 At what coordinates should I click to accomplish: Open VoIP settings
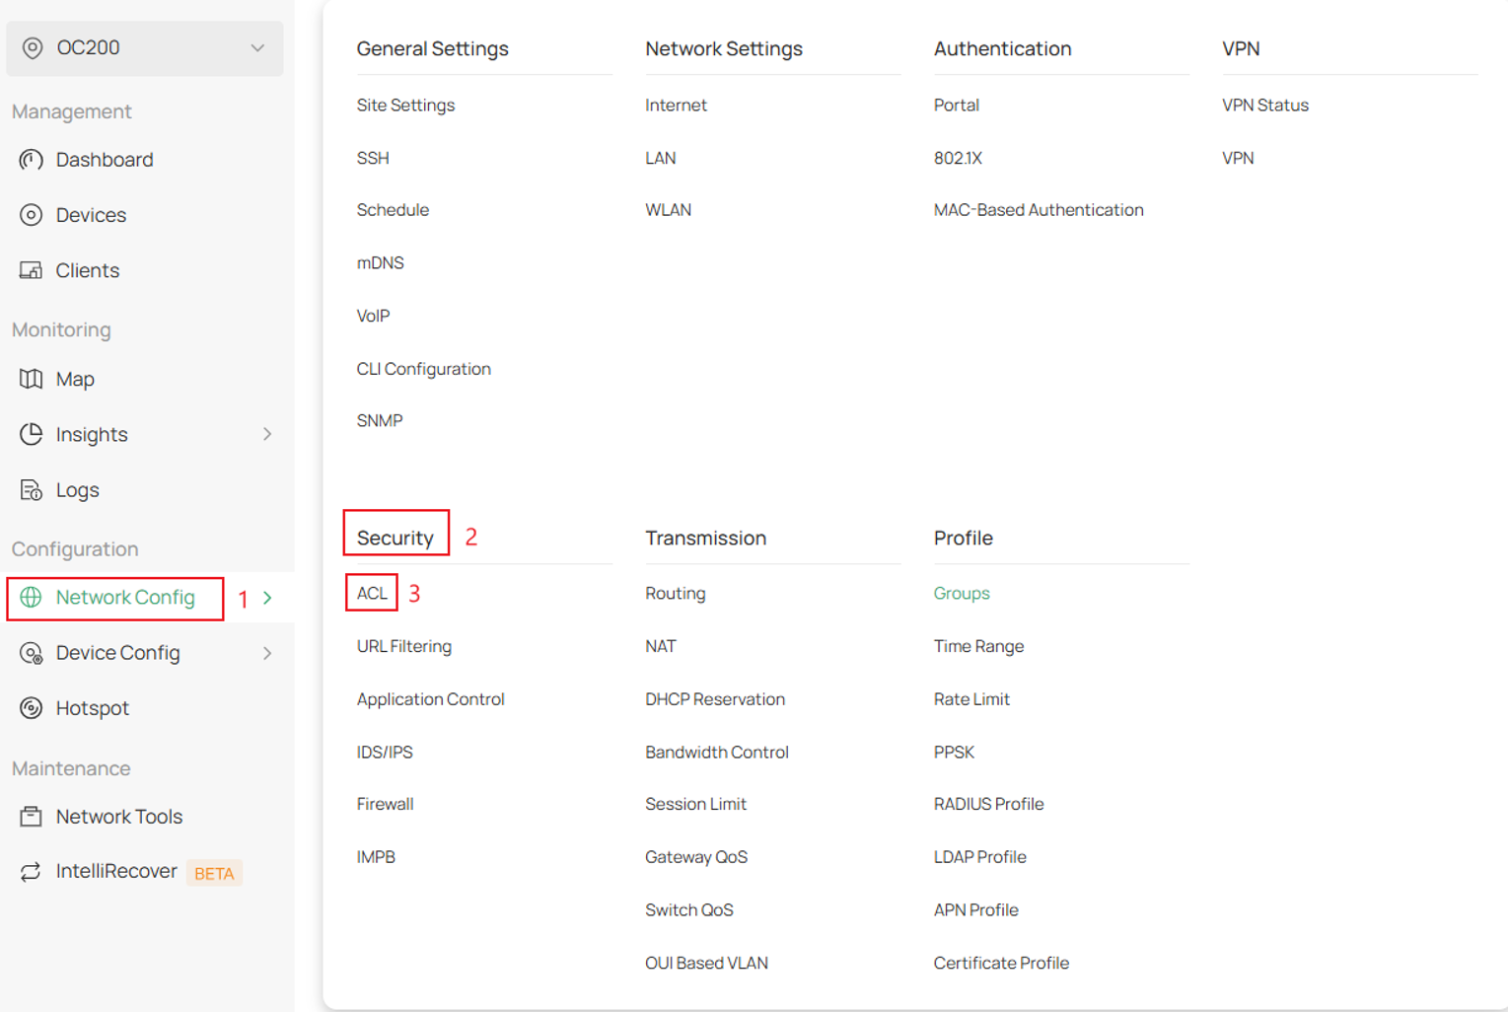click(373, 316)
